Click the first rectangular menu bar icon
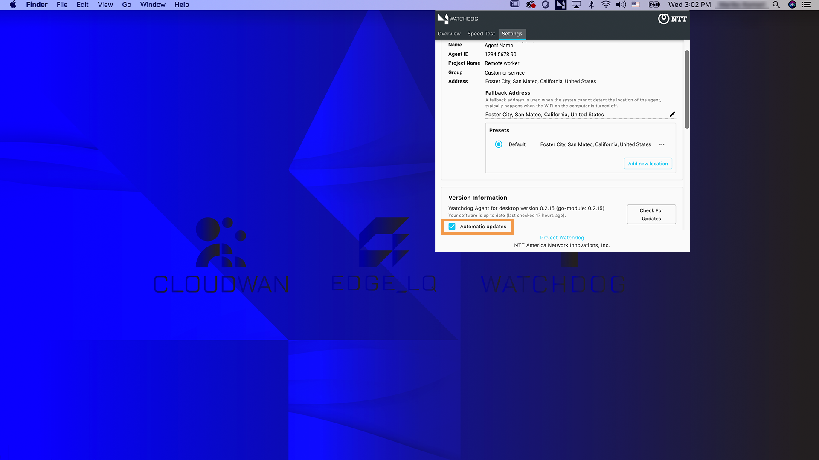Viewport: 819px width, 460px height. point(515,4)
